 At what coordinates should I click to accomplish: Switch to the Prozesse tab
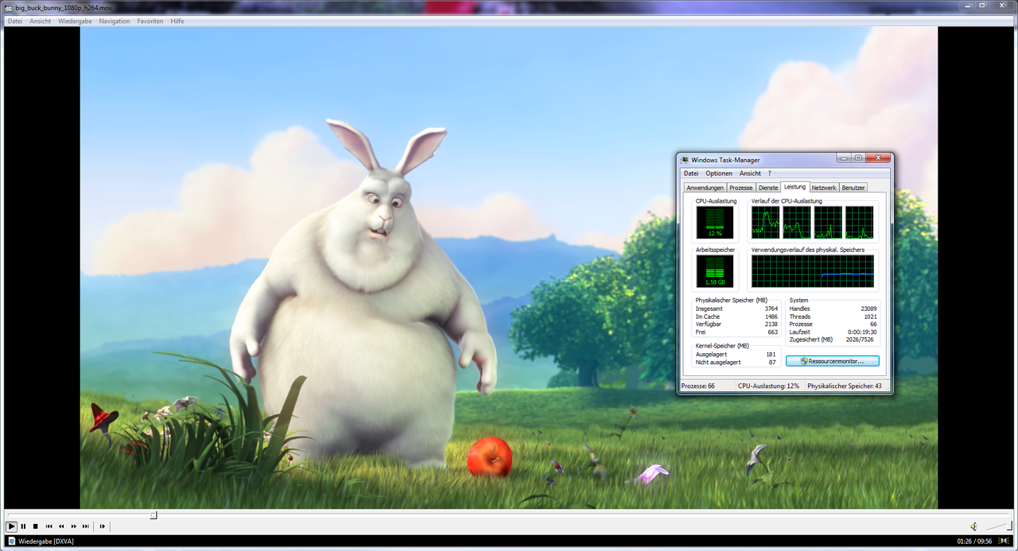[x=741, y=188]
